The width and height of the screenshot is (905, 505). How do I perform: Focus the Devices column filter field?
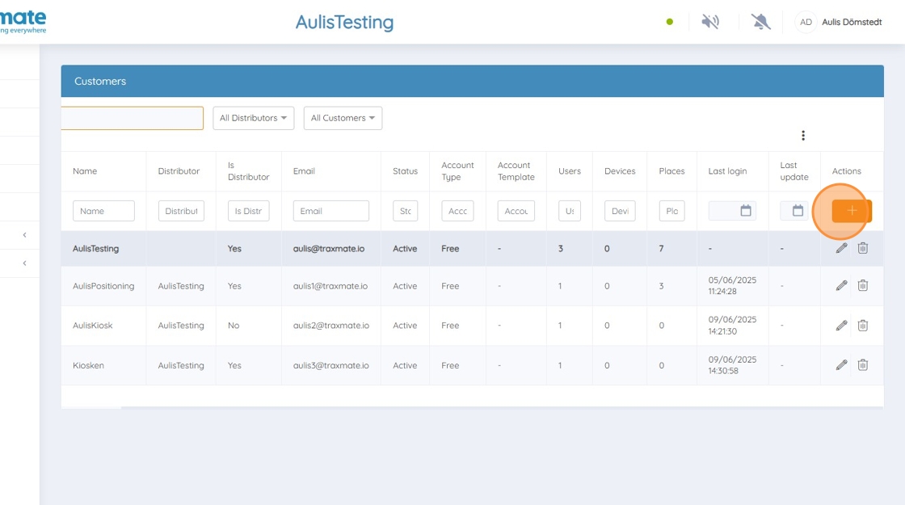coord(620,211)
